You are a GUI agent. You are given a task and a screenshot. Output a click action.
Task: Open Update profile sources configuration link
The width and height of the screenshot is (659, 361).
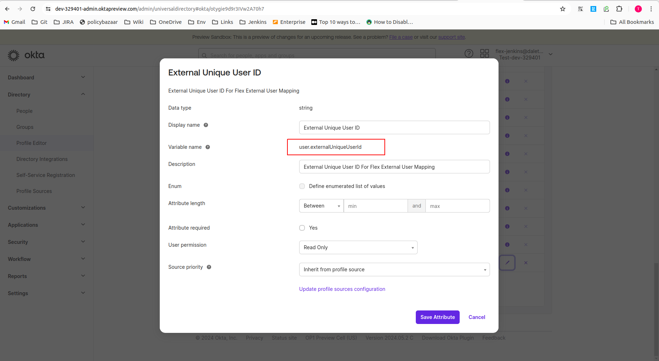click(x=342, y=289)
